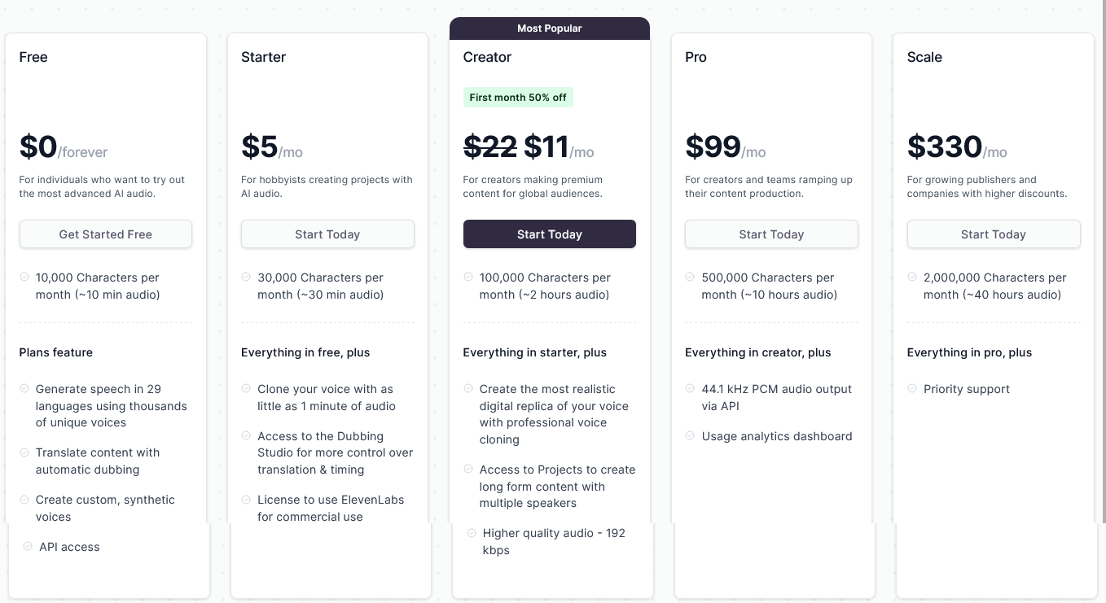Screen dimensions: 1106x603
Task: Click check icon beside 500,000 Characters per month
Action: click(x=690, y=277)
